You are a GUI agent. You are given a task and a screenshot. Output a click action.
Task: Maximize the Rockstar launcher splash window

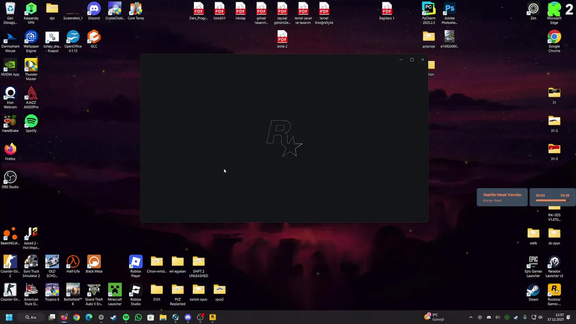412,59
